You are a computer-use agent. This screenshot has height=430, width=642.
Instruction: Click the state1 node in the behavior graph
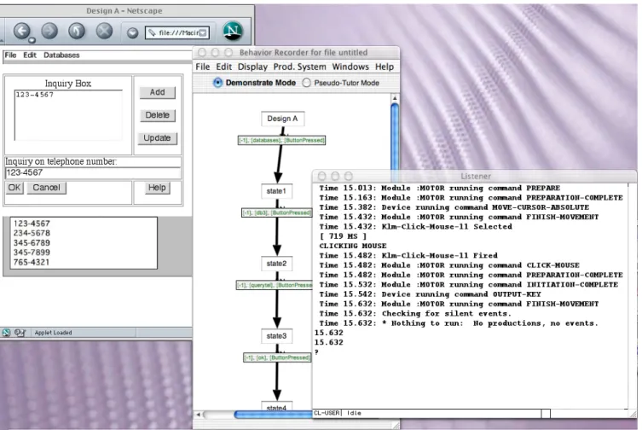click(276, 191)
